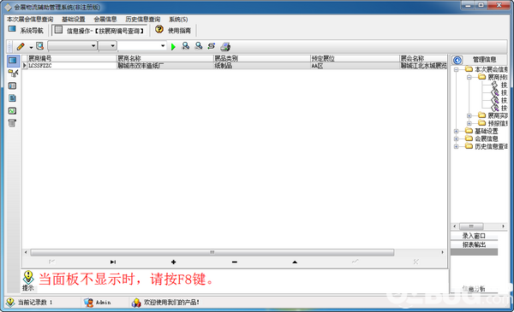
Task: Sort by the 展商编号 column header
Action: (x=72, y=58)
